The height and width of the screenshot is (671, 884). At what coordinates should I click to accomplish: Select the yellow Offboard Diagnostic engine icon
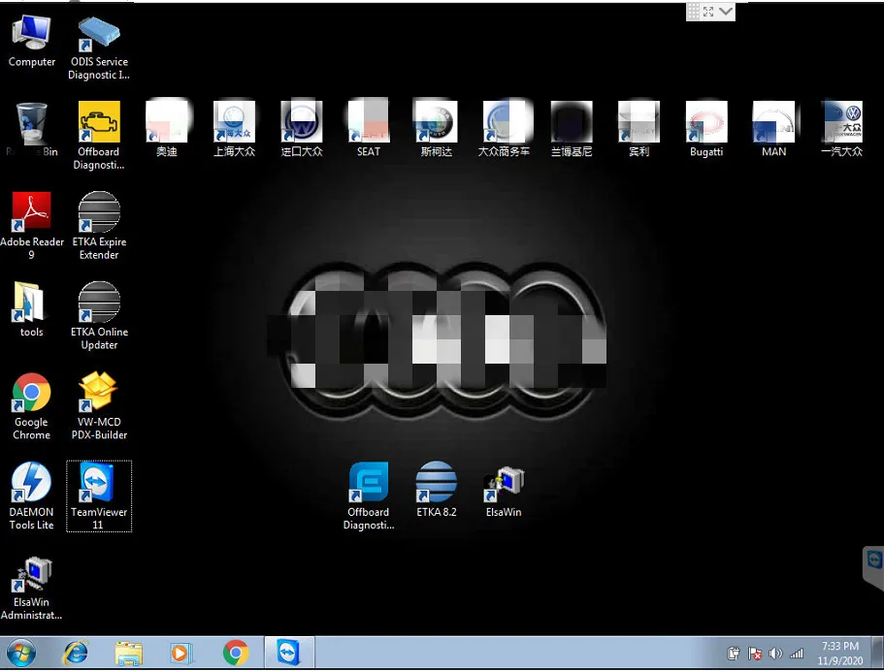coord(99,135)
